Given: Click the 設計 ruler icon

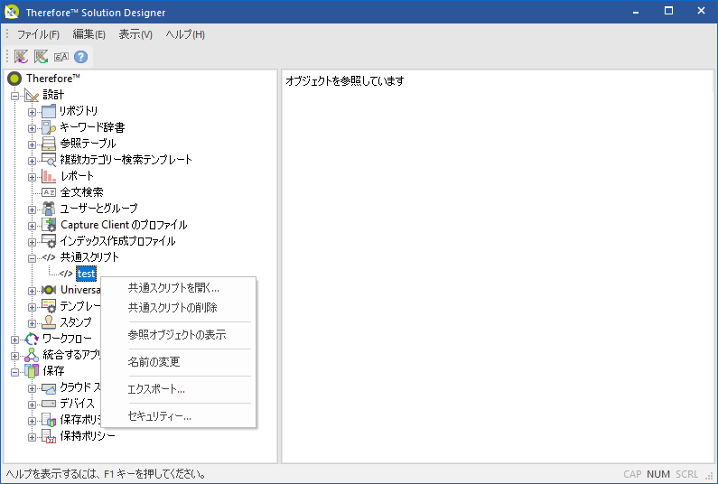Looking at the screenshot, I should tap(32, 95).
